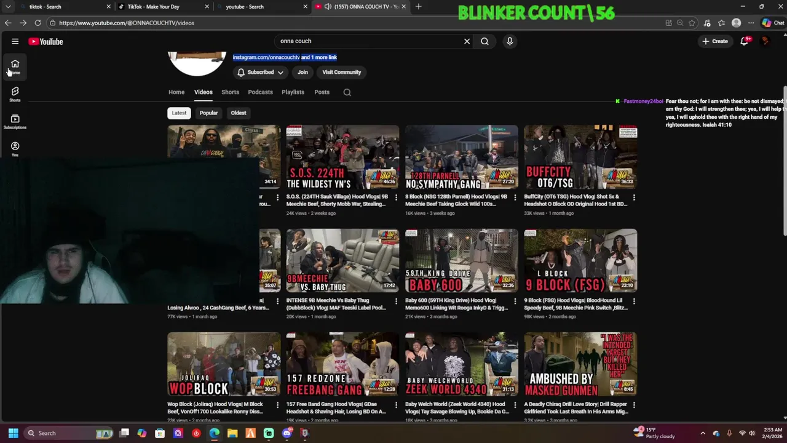Open the Baby 600 59TH King Drive video title

[456, 304]
